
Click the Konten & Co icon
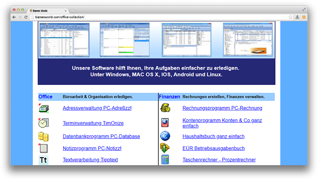click(165, 123)
